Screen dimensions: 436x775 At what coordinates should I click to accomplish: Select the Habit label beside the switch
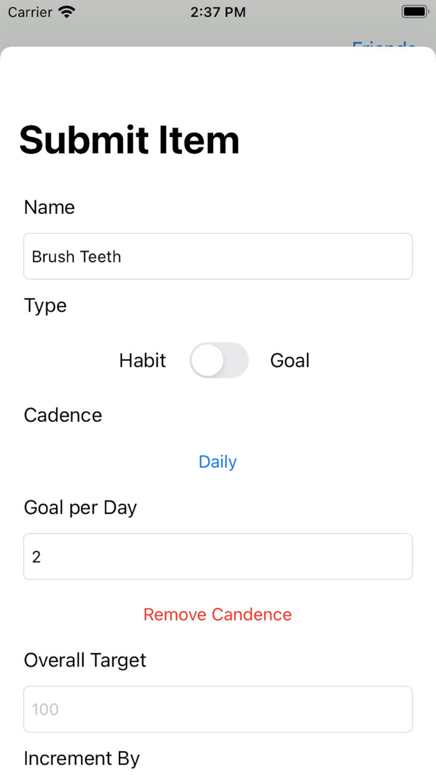[142, 360]
